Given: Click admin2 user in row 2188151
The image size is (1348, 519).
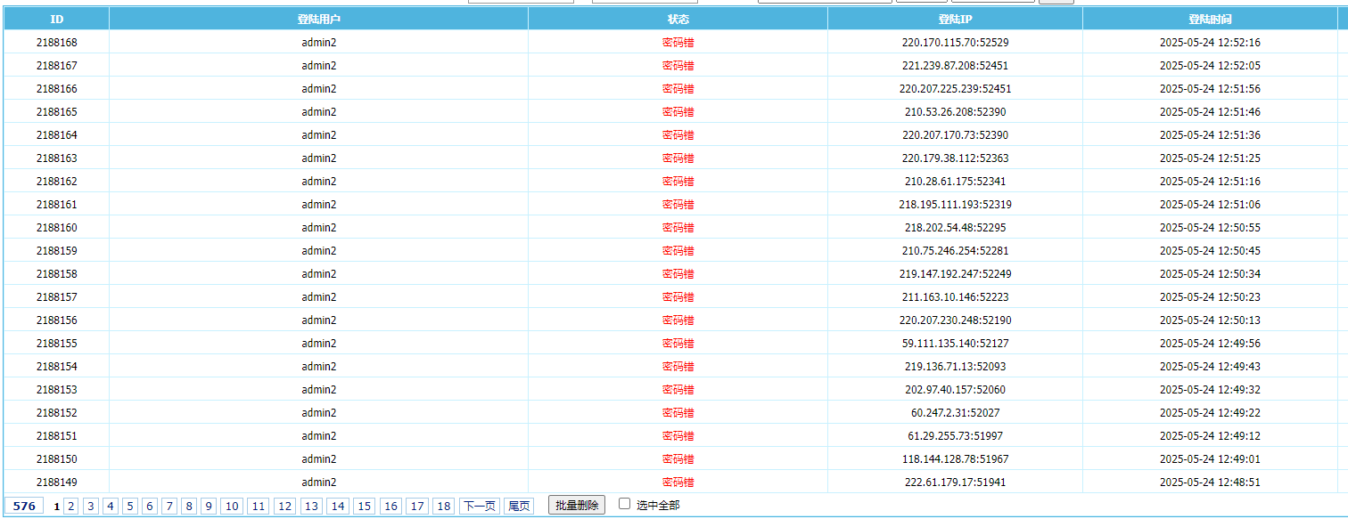Looking at the screenshot, I should [x=318, y=435].
